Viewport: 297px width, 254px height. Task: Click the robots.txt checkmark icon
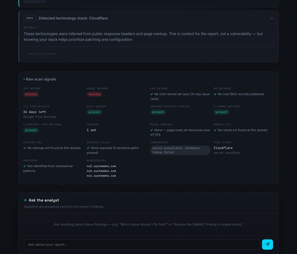(215, 130)
